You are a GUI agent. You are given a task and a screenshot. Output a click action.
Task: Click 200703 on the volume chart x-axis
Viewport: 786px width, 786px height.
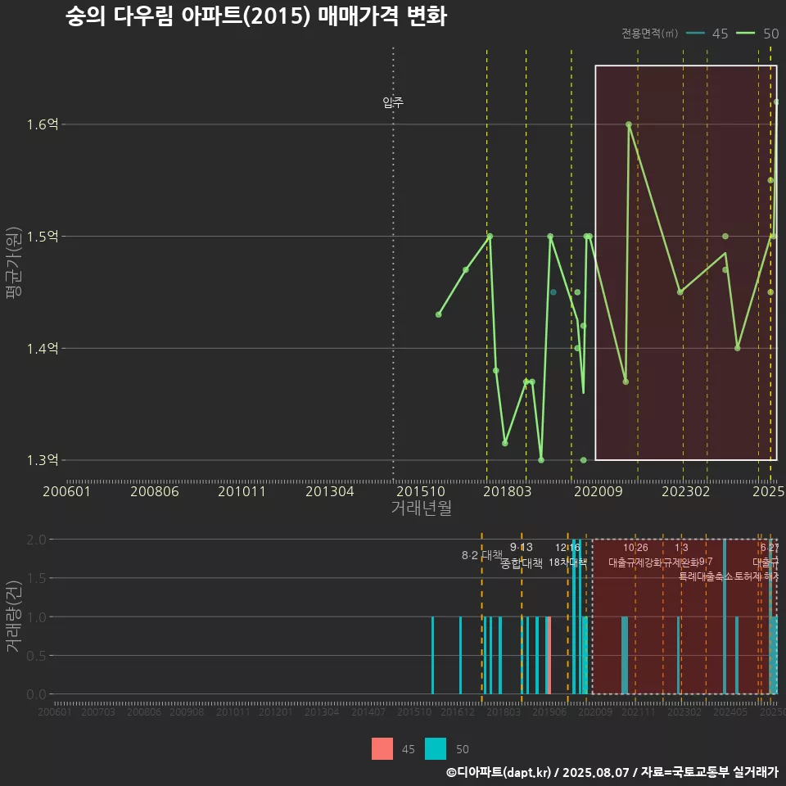click(98, 711)
